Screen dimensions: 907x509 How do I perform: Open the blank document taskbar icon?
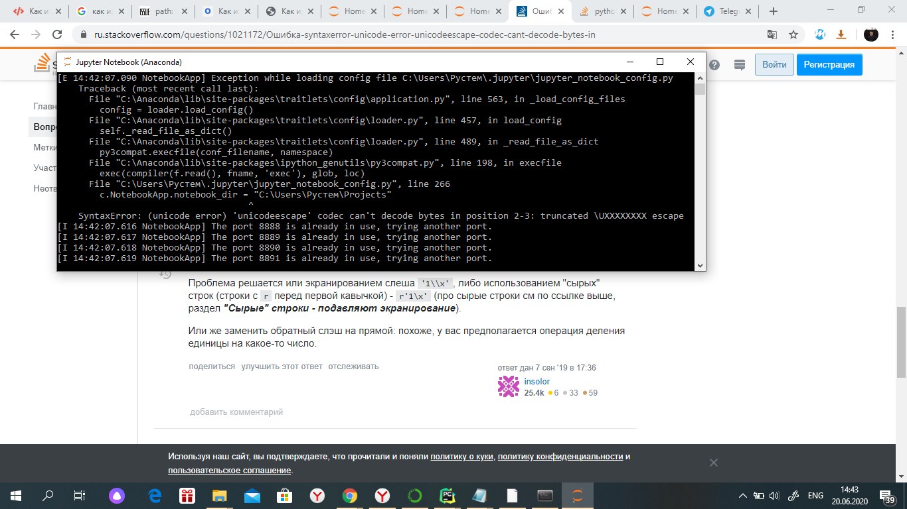pos(512,495)
